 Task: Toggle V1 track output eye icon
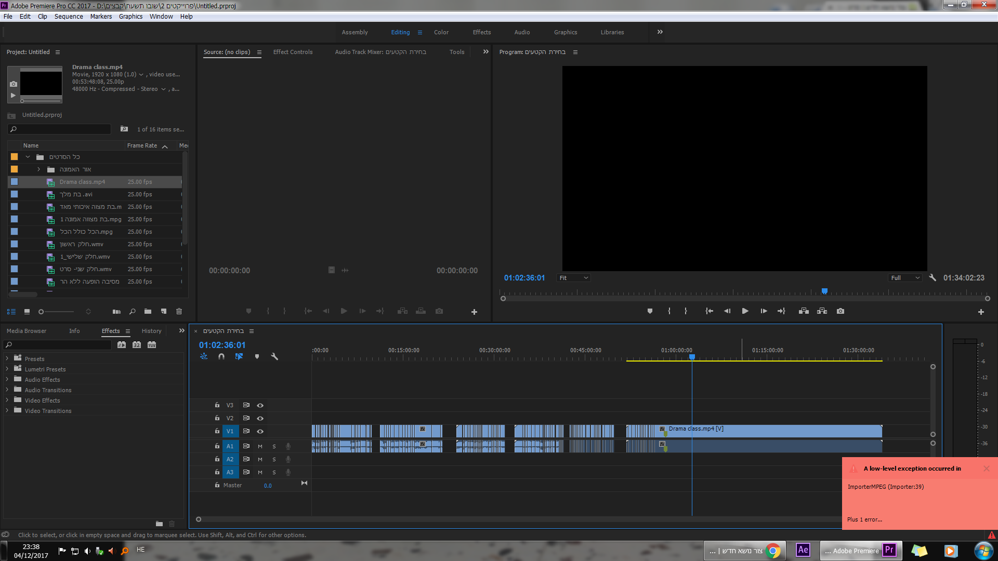tap(260, 431)
